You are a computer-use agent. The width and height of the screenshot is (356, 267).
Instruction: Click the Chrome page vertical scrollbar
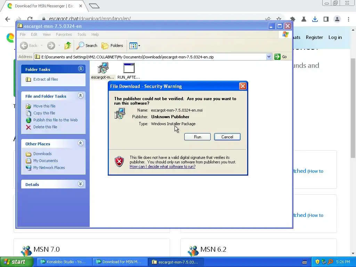[353, 108]
